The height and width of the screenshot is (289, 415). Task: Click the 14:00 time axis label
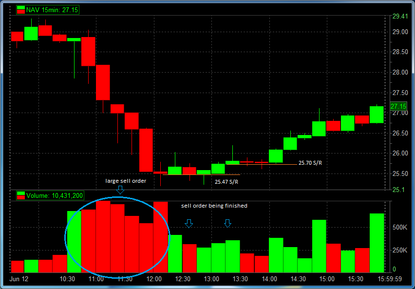pos(269,279)
